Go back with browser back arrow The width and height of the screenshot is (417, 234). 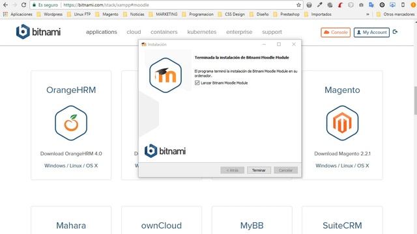[x=5, y=5]
